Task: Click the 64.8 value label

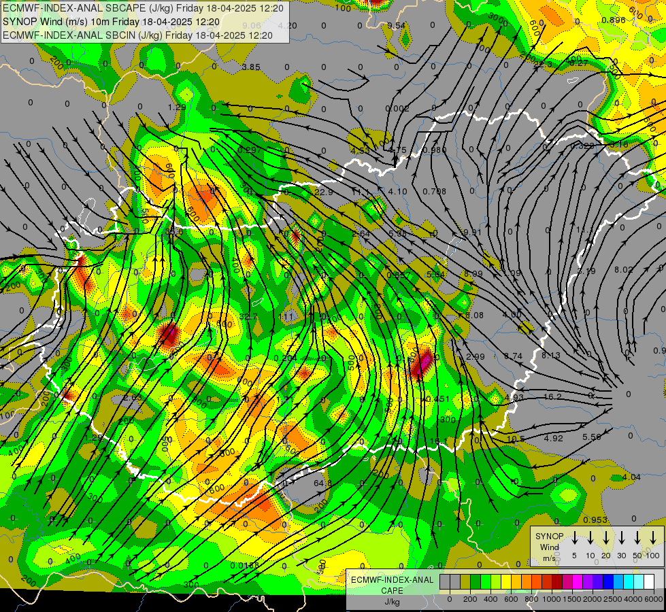Action: (323, 483)
